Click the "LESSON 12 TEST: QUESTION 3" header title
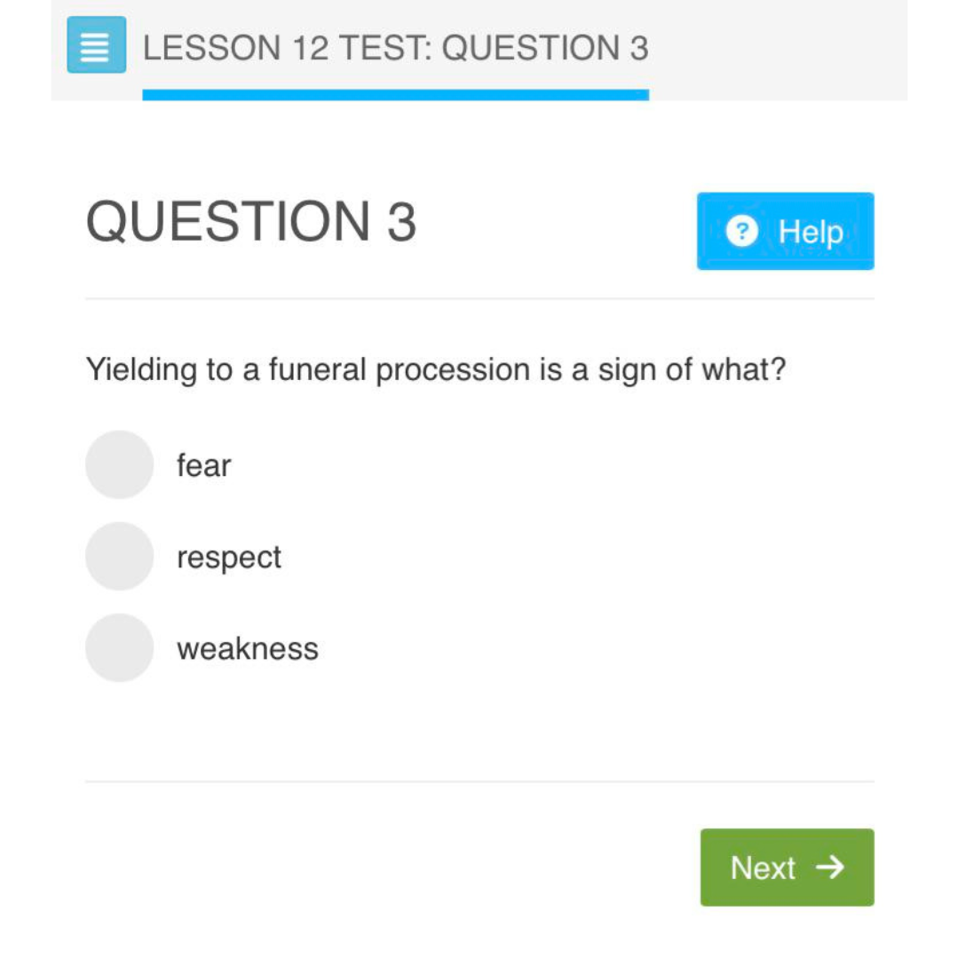 click(x=395, y=48)
